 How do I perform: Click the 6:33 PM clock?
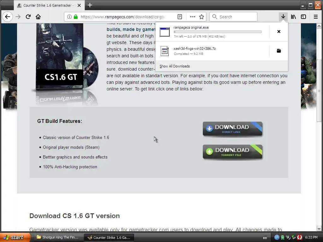pos(311,238)
